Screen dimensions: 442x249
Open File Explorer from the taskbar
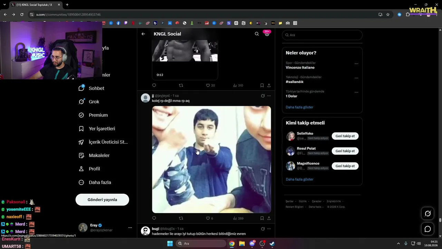242,243
